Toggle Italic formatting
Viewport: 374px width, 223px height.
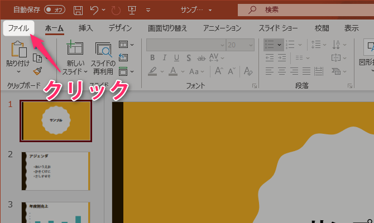[164, 57]
